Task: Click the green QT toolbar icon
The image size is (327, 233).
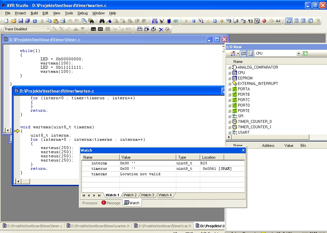Action: tap(176, 21)
